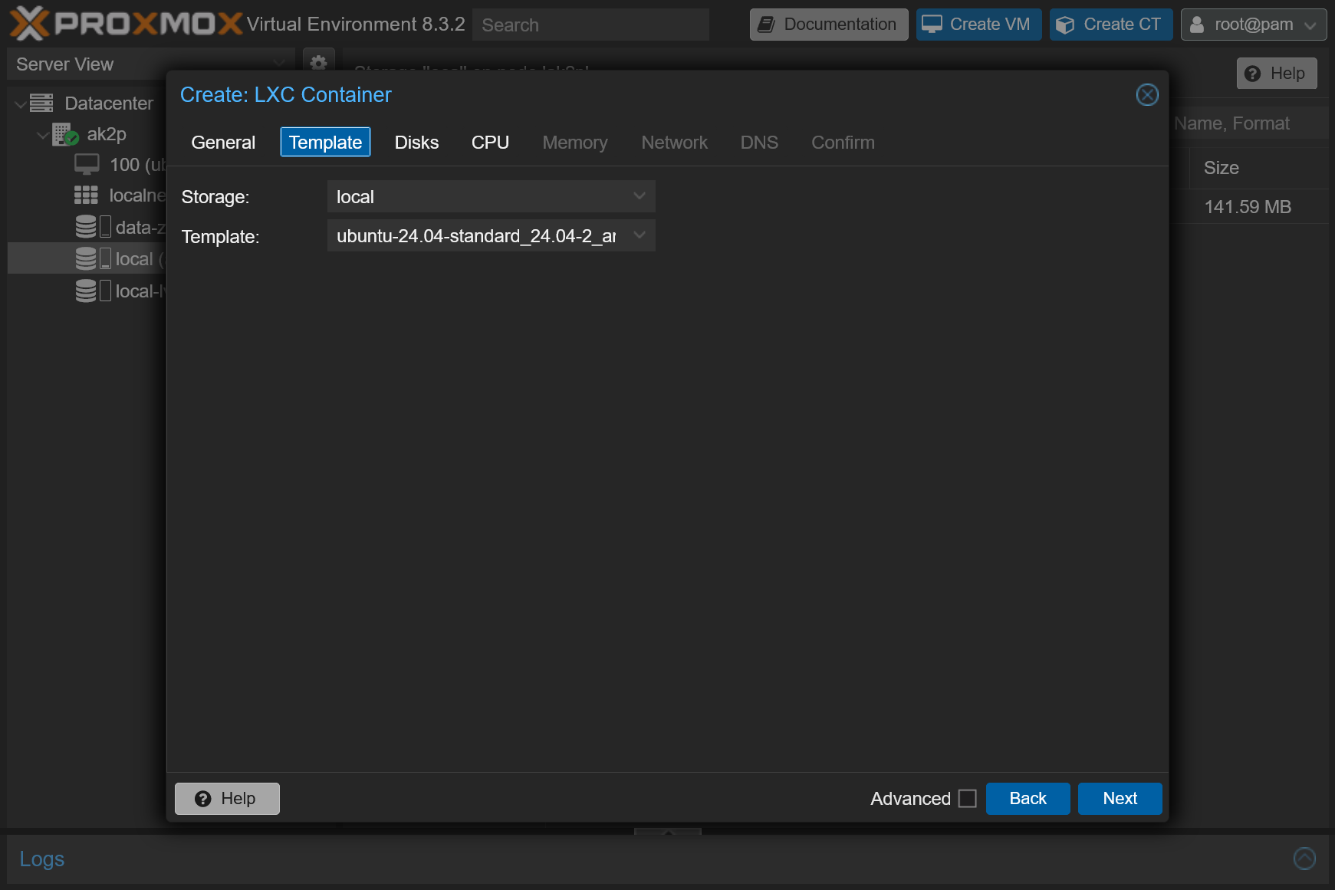Expand the Logs panel with arrow icon
The height and width of the screenshot is (890, 1335).
1304,859
